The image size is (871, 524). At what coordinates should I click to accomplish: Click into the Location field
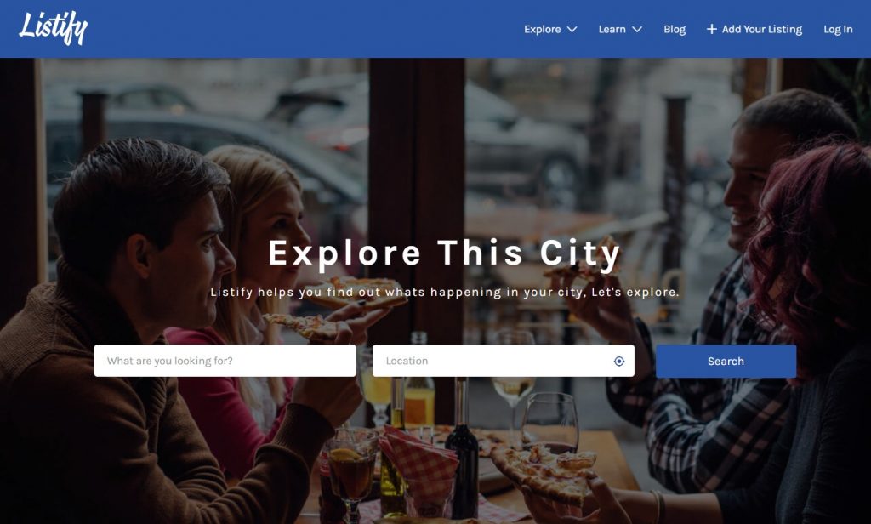[504, 361]
